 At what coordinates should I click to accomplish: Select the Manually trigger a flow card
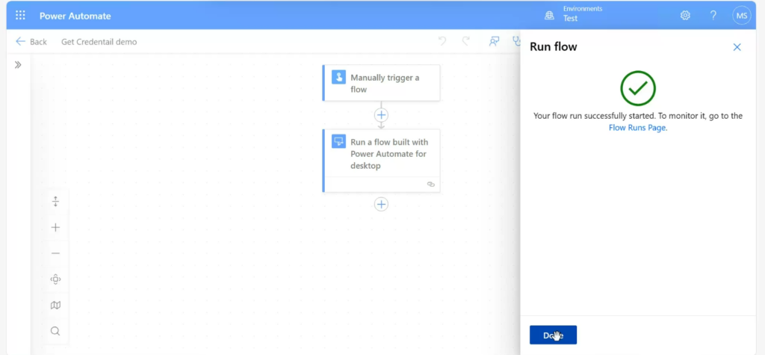point(381,83)
